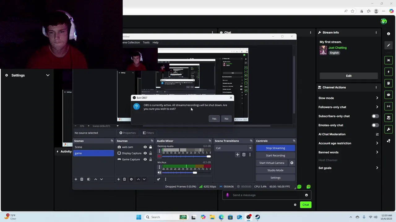Adjust Mic/Aux volume slider
This screenshot has width=396, height=222.
186,173
